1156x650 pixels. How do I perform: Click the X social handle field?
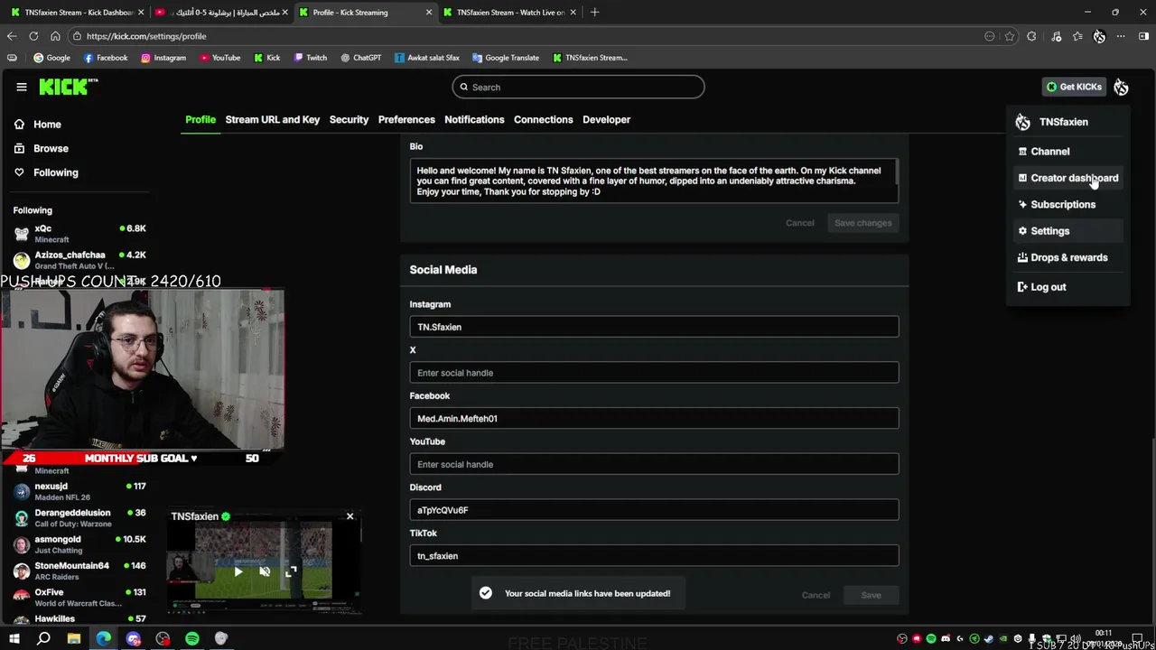tap(654, 373)
